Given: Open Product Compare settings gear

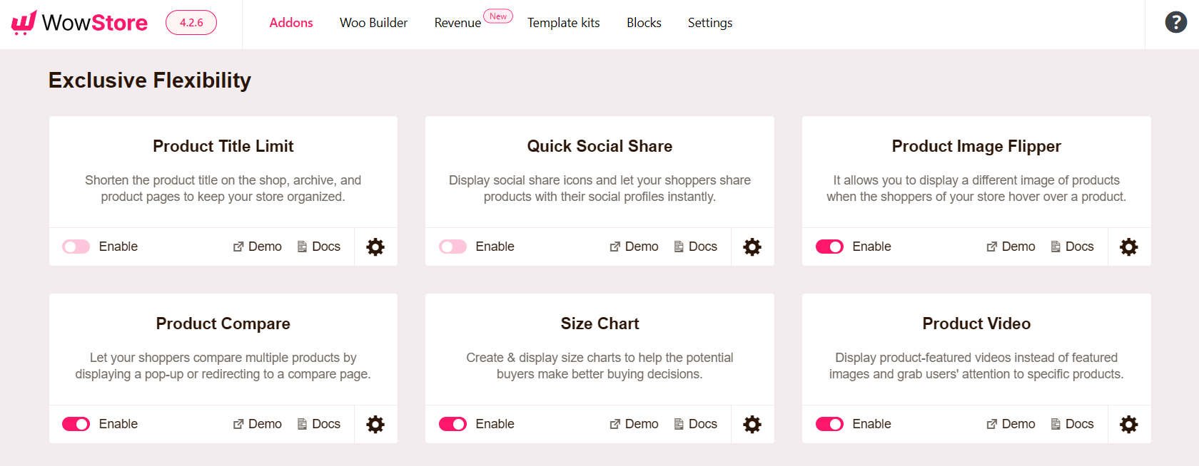Looking at the screenshot, I should click(x=375, y=424).
